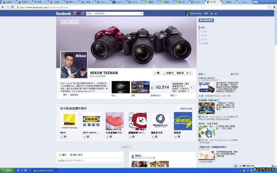The image size is (277, 173).
Task: Open the events collage thumbnail
Action: coord(140,87)
